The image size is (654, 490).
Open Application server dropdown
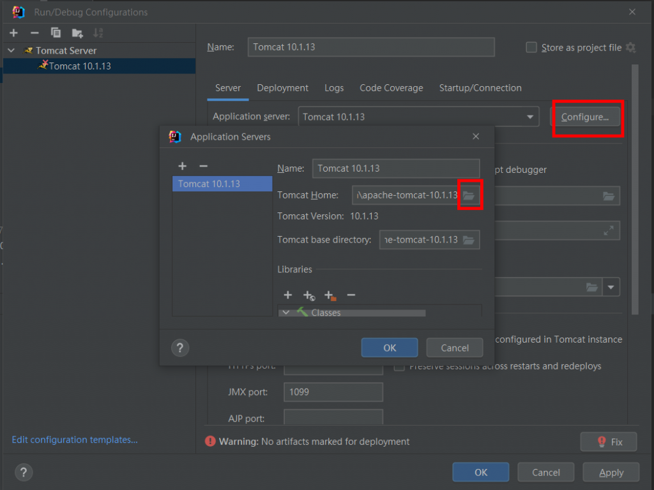click(530, 117)
